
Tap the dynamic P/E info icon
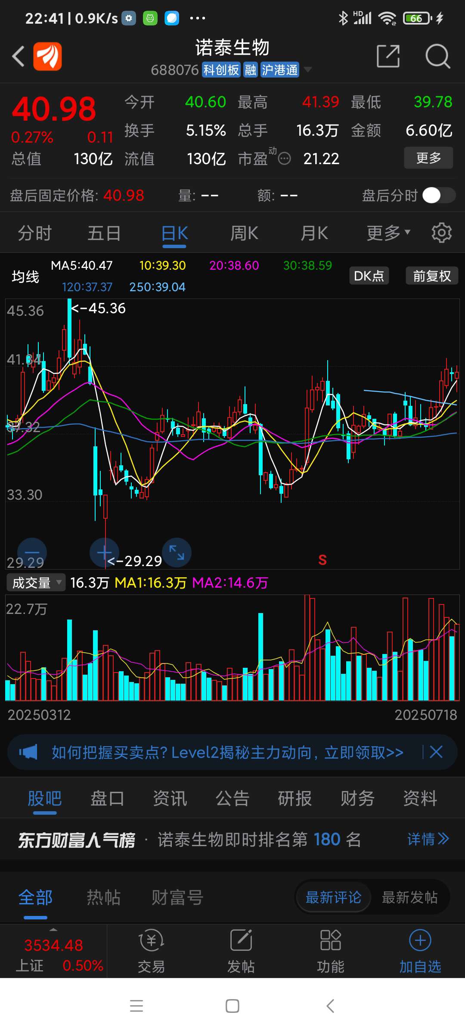point(284,159)
